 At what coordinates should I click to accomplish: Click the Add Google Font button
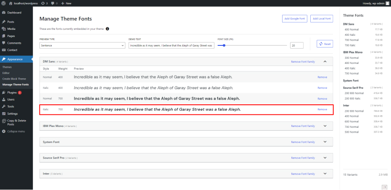[294, 18]
